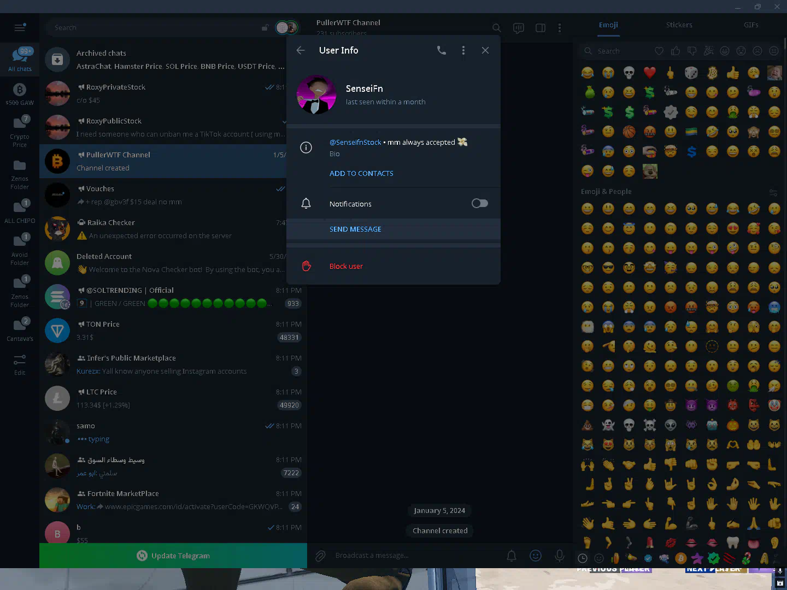This screenshot has width=787, height=590.
Task: Switch to the Stickers tab
Action: (x=679, y=25)
